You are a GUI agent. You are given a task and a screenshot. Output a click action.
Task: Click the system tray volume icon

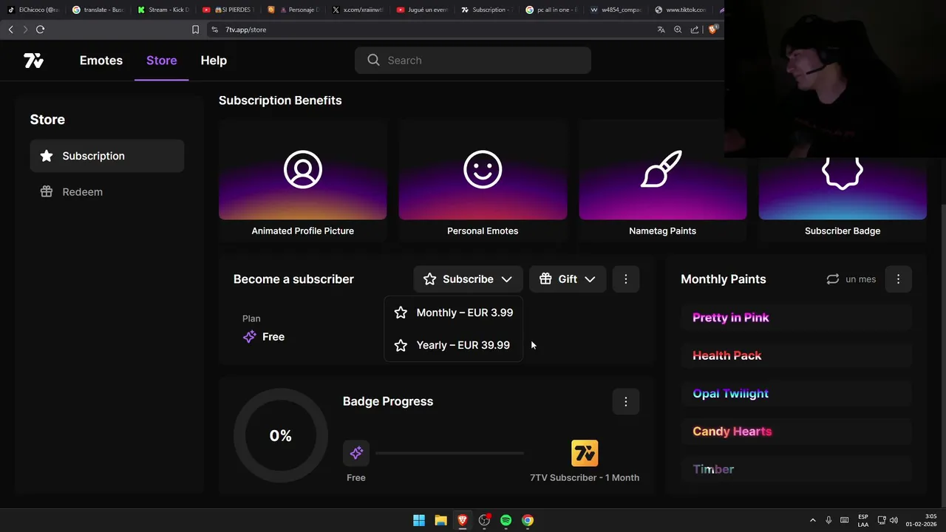[x=894, y=520]
